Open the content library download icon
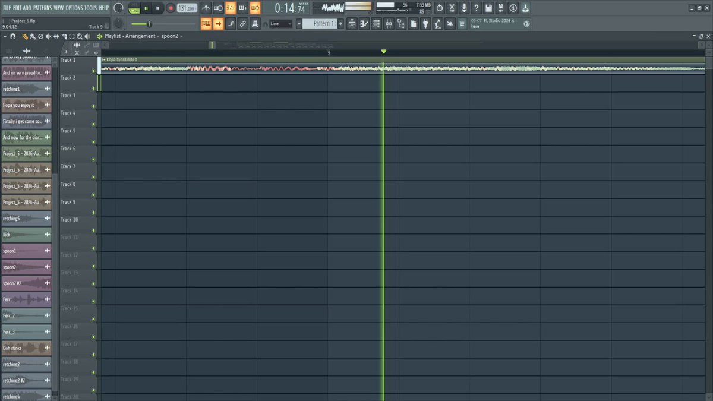This screenshot has width=713, height=401. click(525, 8)
